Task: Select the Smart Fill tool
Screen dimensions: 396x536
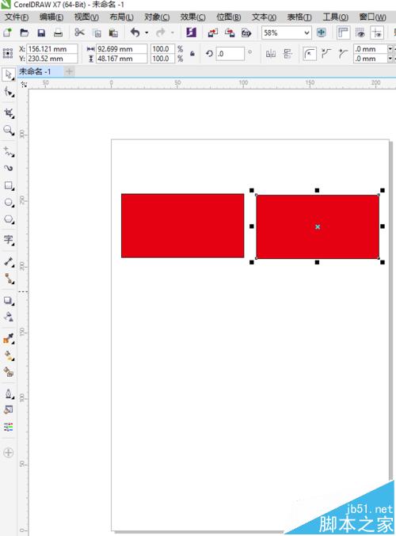Action: tap(9, 372)
